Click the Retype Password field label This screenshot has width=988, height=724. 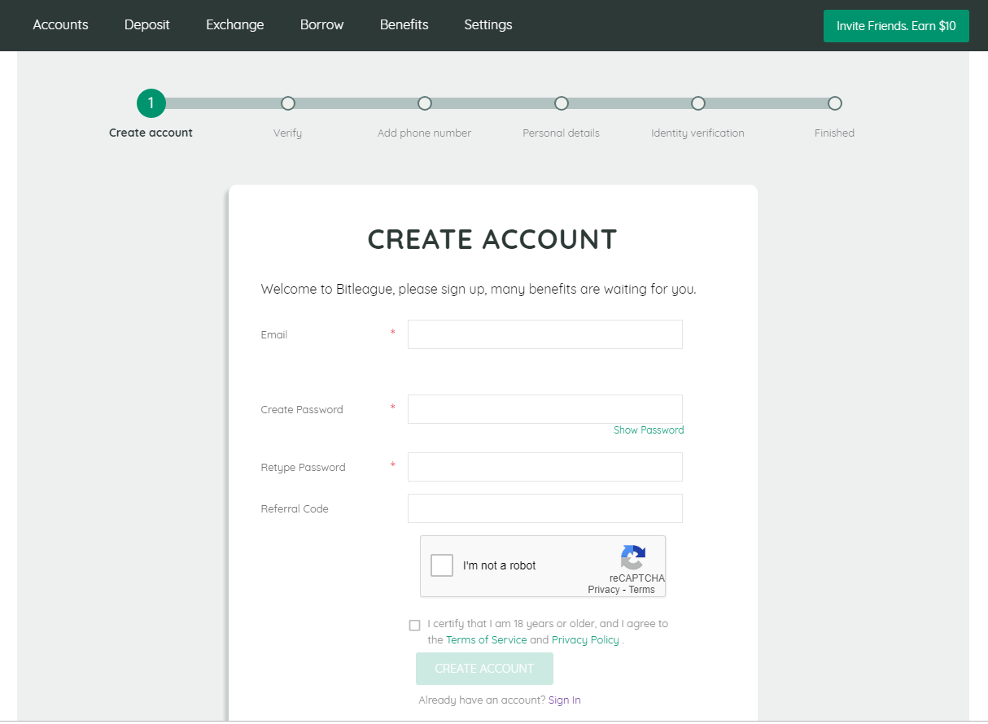click(303, 467)
